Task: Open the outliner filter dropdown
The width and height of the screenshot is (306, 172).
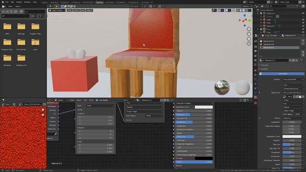Action: (298, 6)
